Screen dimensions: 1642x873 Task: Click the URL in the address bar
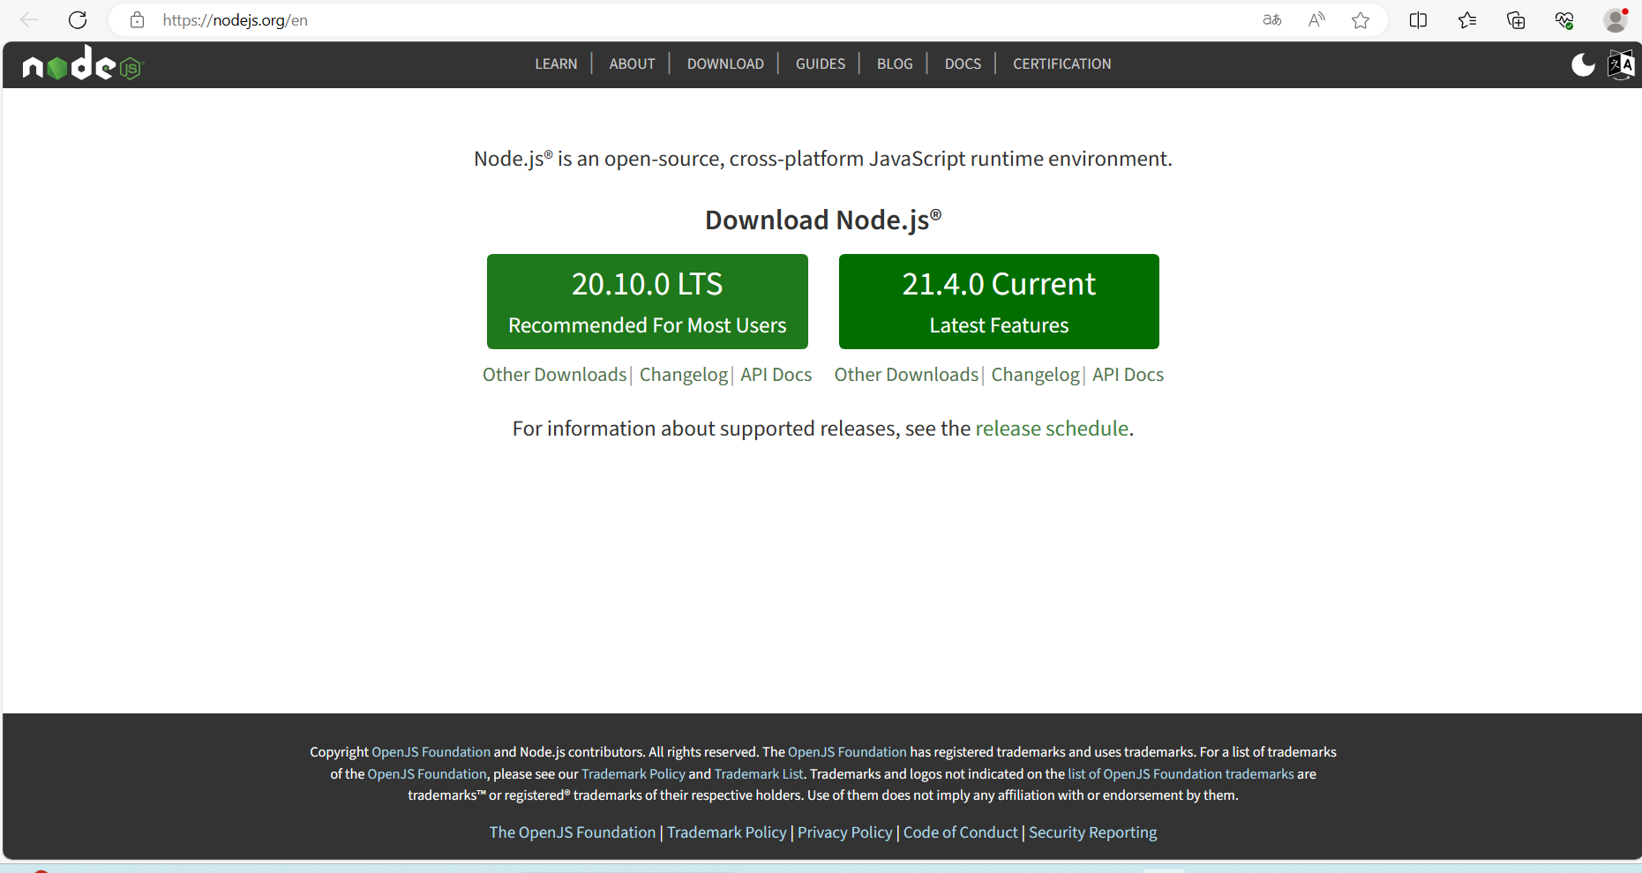tap(235, 19)
